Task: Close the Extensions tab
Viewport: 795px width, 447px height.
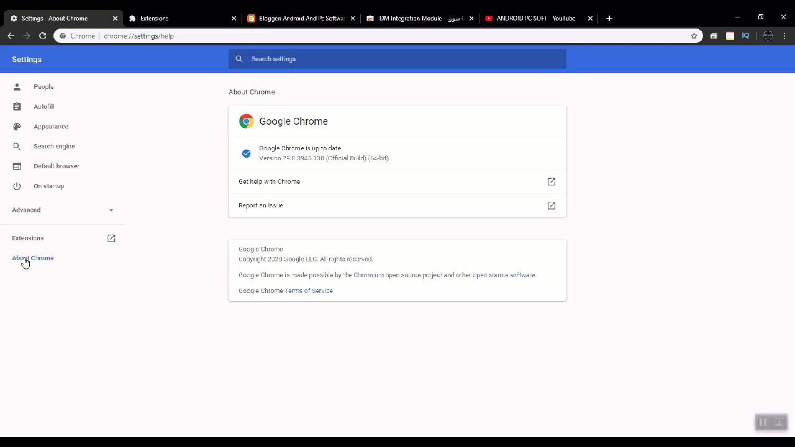Action: pyautogui.click(x=234, y=19)
